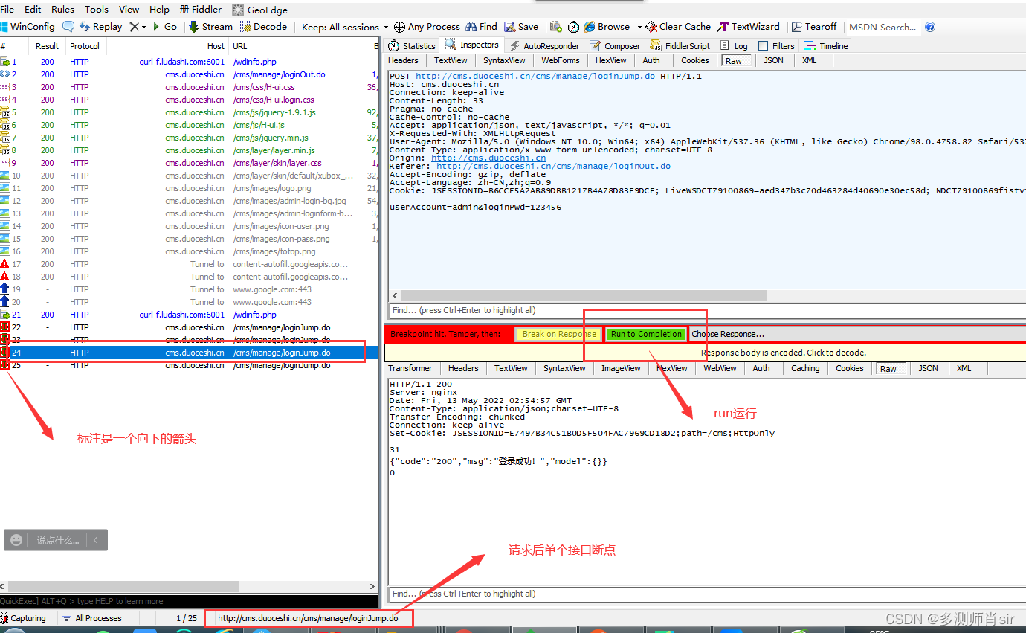1026x633 pixels.
Task: Click All Processes filter in status bar
Action: click(x=92, y=618)
